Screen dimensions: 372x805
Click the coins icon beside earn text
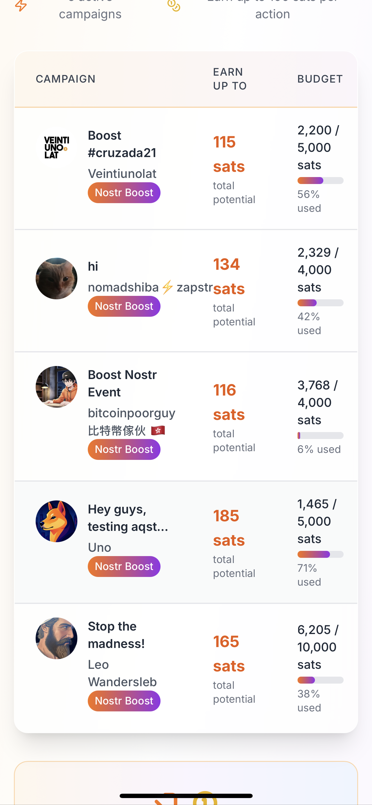tap(174, 5)
